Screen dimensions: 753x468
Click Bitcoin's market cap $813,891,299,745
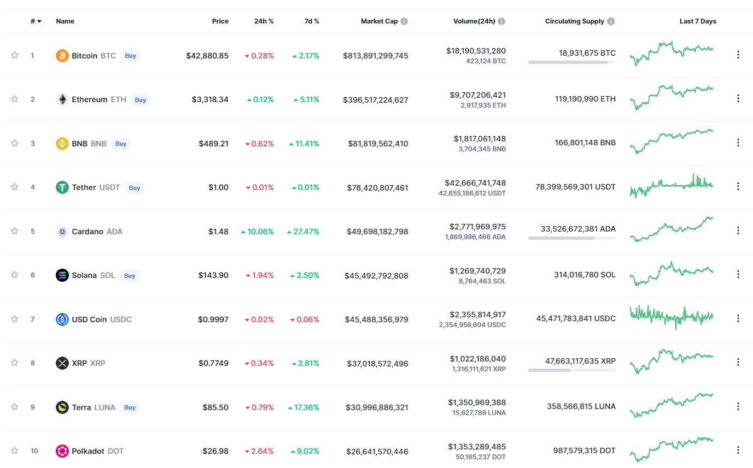[376, 56]
